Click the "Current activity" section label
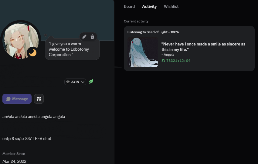 [136, 21]
